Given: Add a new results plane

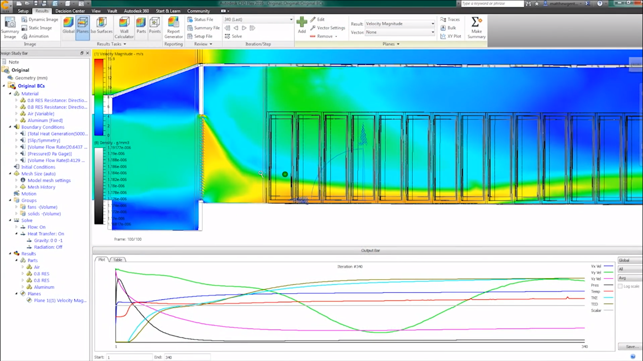Looking at the screenshot, I should pyautogui.click(x=302, y=25).
